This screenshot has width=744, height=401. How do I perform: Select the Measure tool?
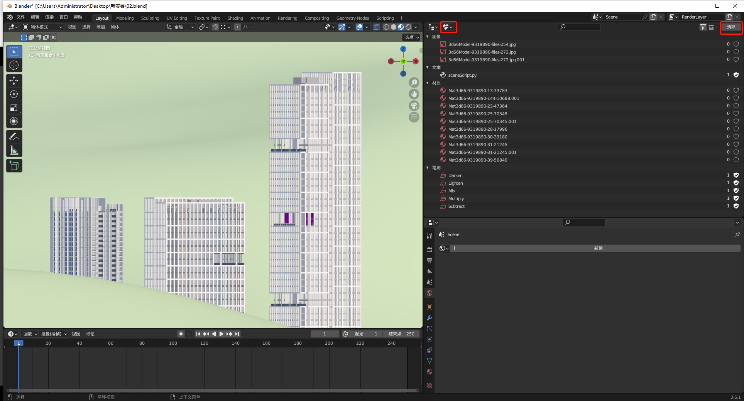(14, 150)
